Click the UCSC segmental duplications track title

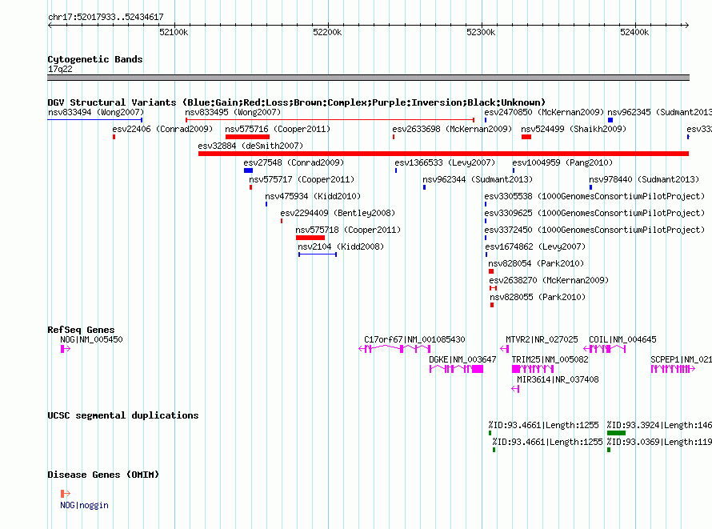(x=123, y=415)
